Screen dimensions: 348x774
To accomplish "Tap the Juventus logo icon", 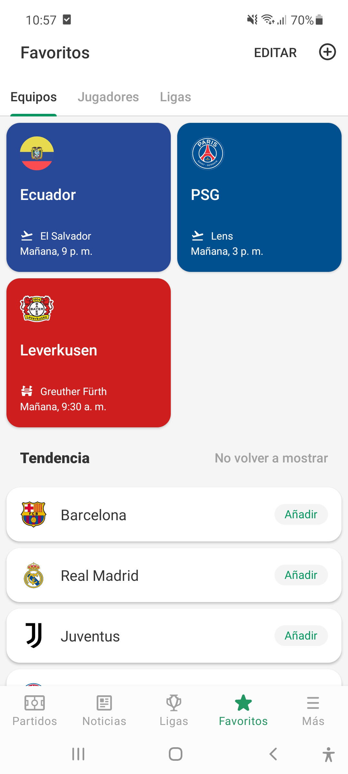I will (x=34, y=636).
